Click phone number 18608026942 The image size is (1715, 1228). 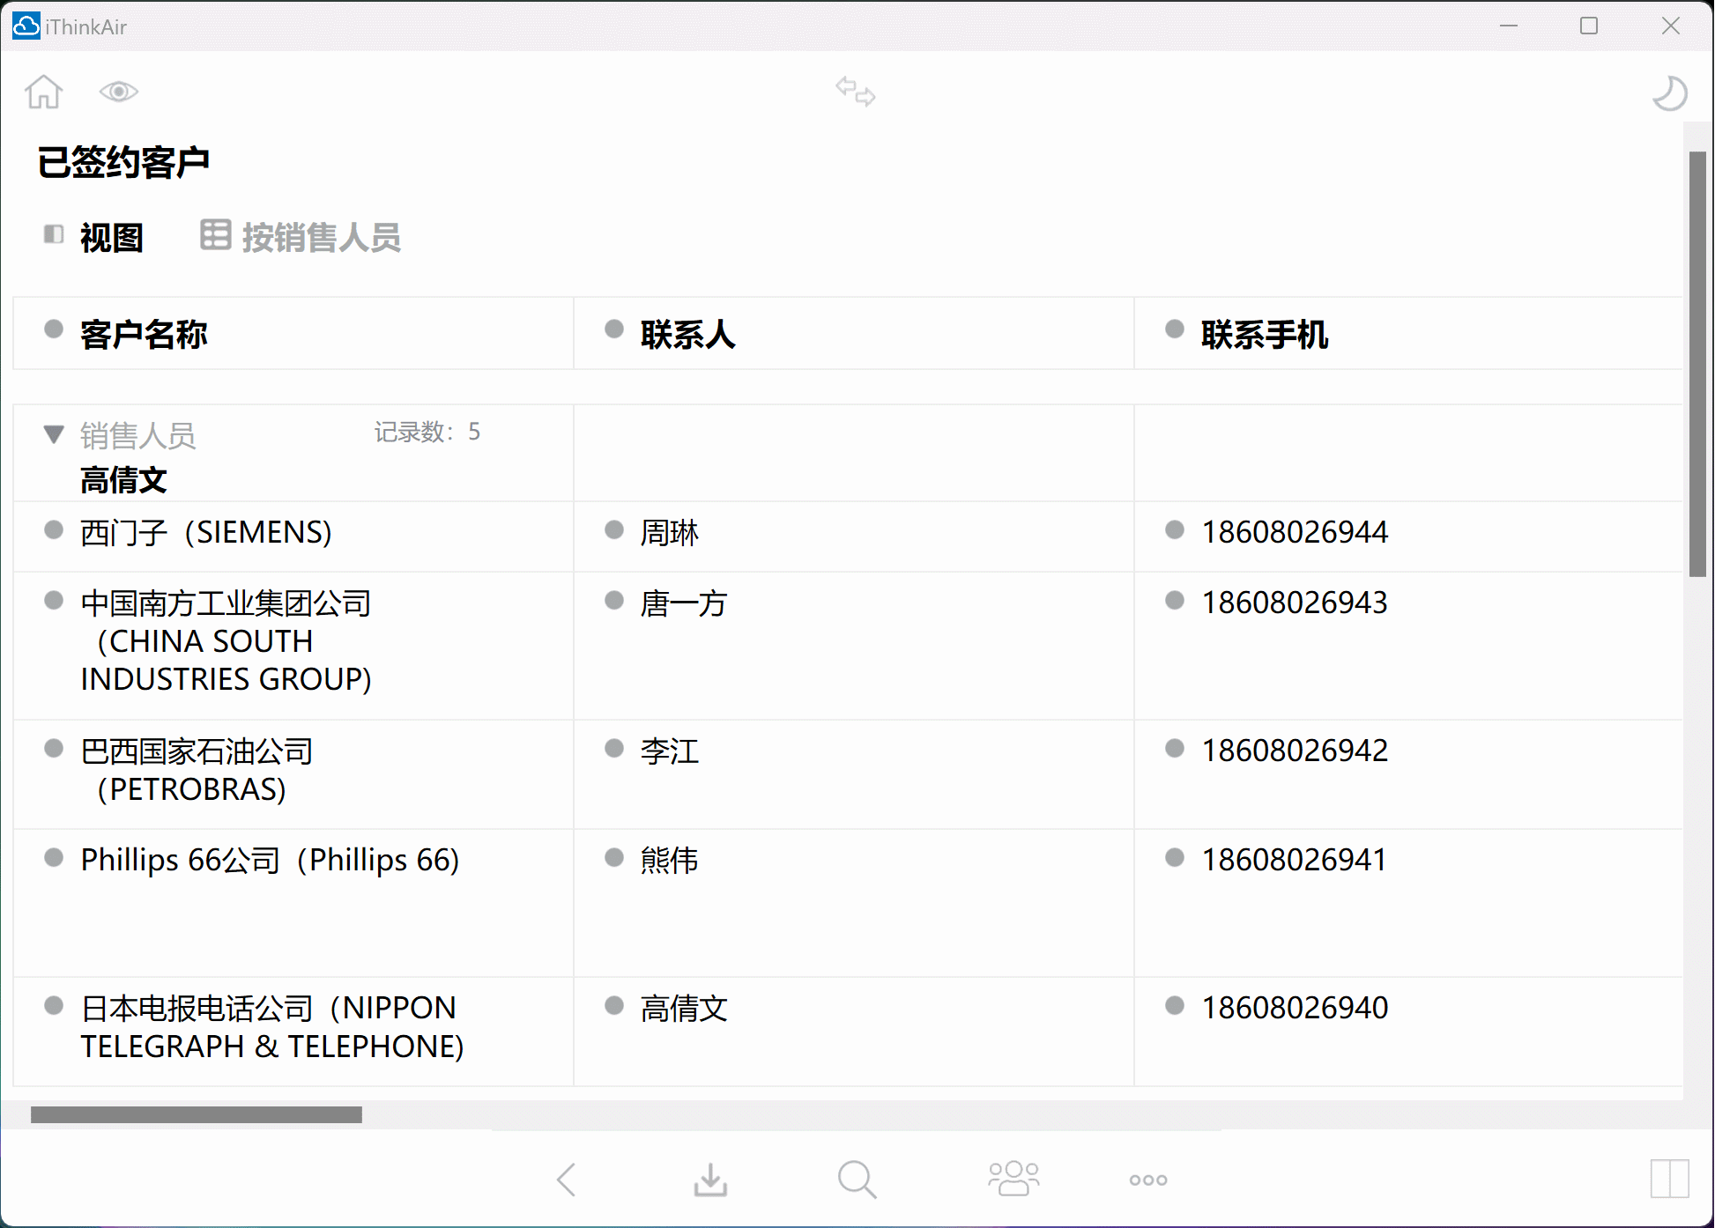(x=1295, y=751)
